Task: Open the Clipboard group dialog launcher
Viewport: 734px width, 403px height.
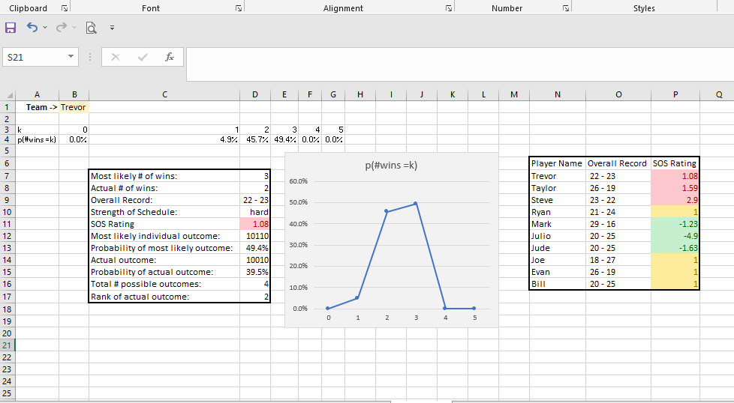Action: coord(64,8)
